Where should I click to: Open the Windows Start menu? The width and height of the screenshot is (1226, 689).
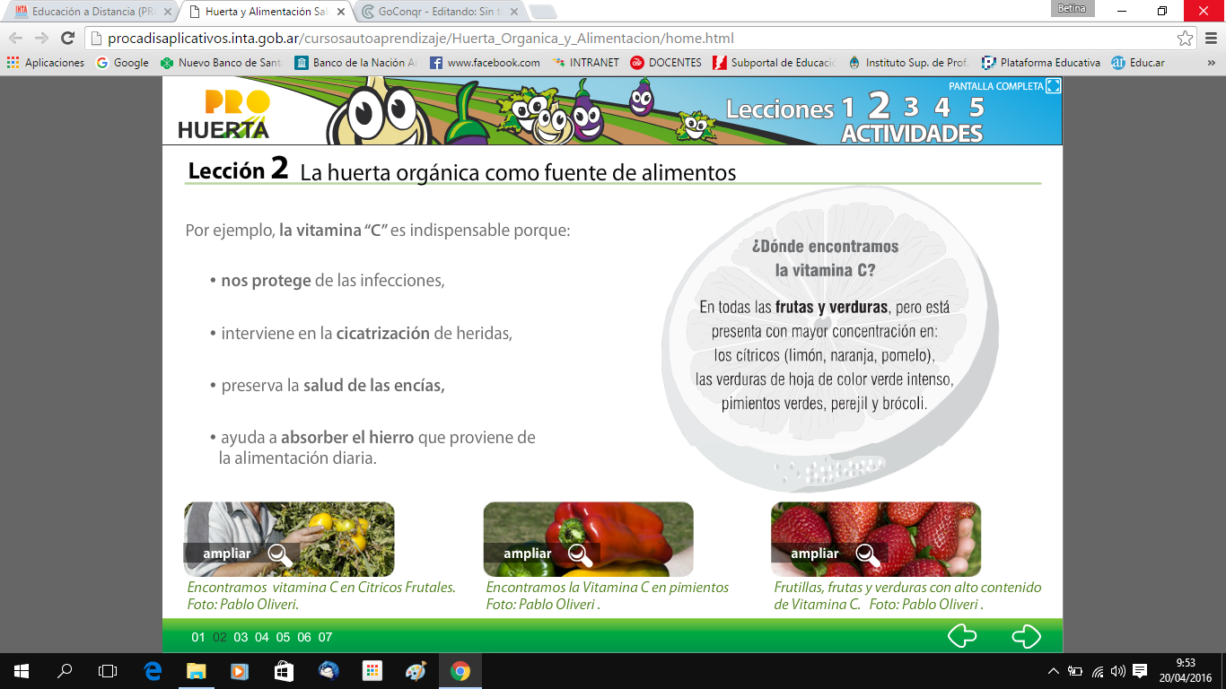[21, 670]
